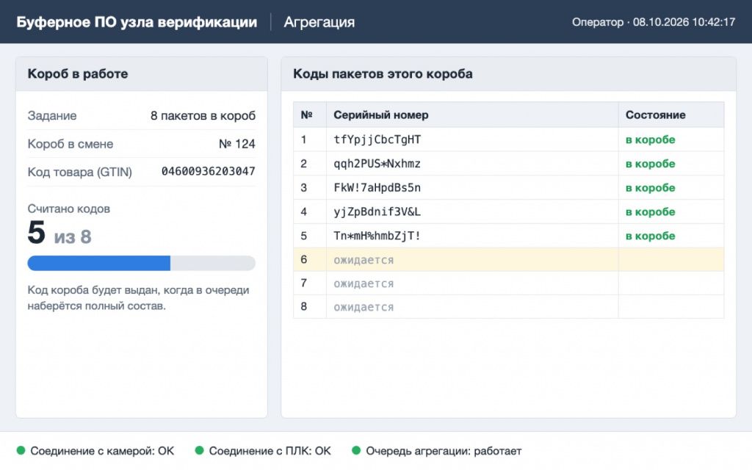Click the Короб в работе panel heading
Image resolution: width=752 pixels, height=470 pixels.
pyautogui.click(x=78, y=74)
